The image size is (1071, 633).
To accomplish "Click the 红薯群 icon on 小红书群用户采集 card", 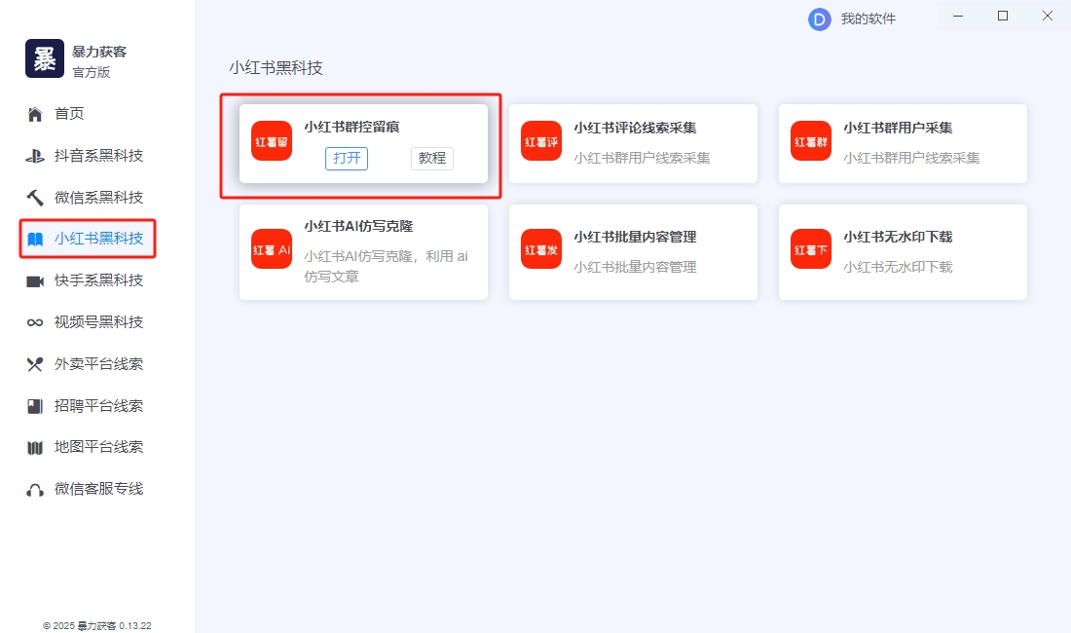I will pyautogui.click(x=810, y=142).
